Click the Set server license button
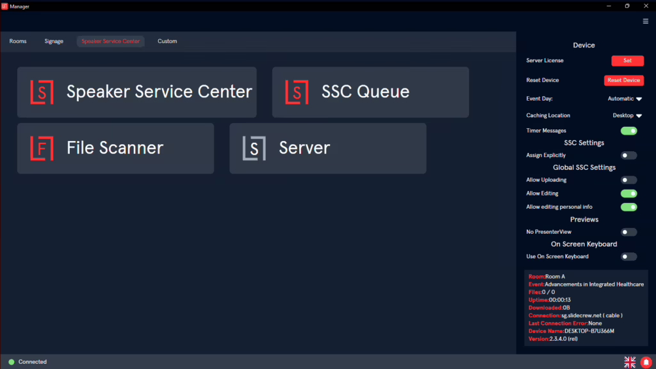 [x=628, y=61]
